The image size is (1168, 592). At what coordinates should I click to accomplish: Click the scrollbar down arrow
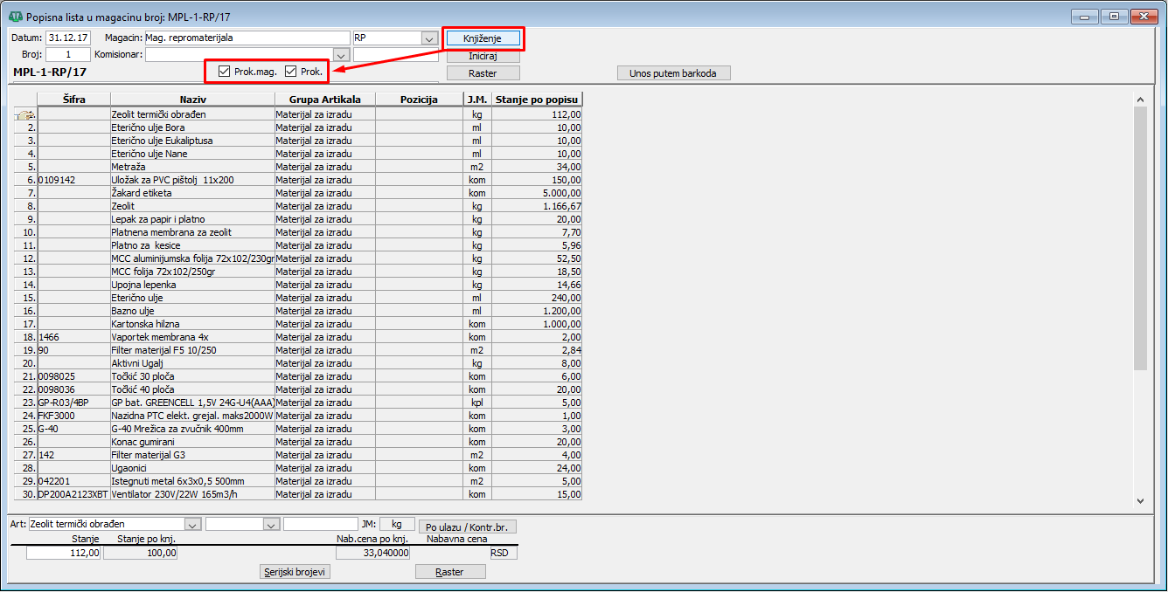click(1140, 501)
